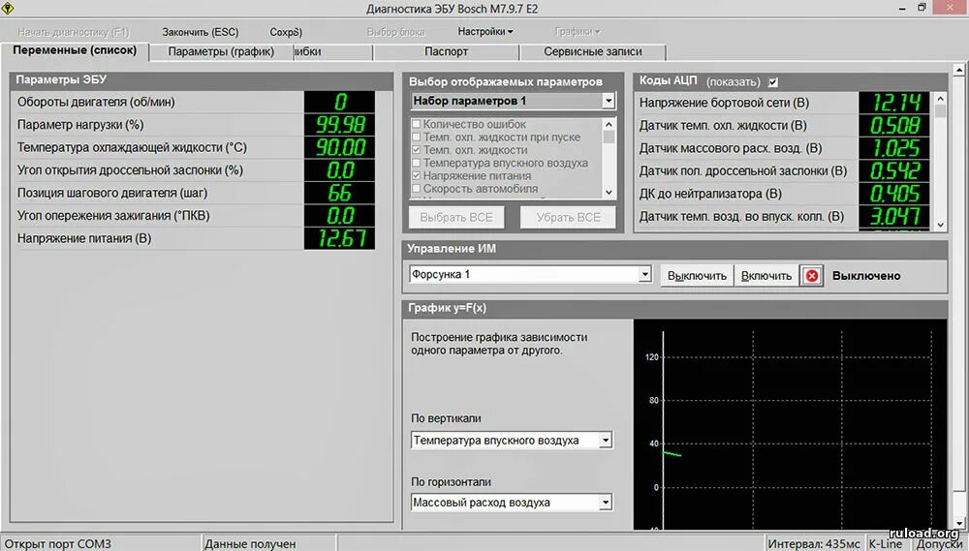969x551 pixels.
Task: Switch to the Параметры (график) tab
Action: coord(221,52)
